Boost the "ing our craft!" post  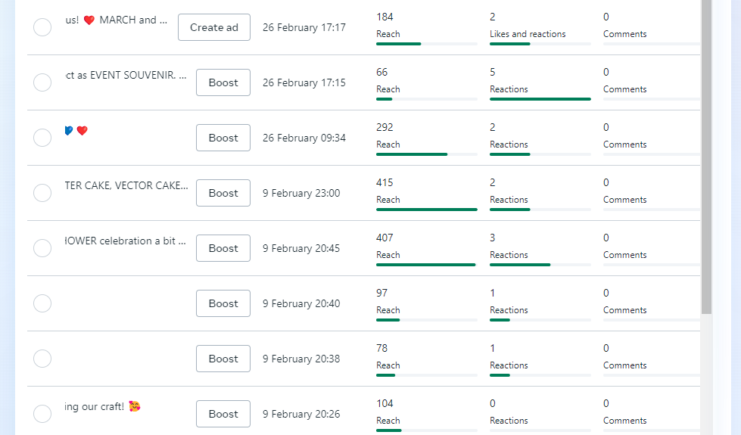pos(223,414)
